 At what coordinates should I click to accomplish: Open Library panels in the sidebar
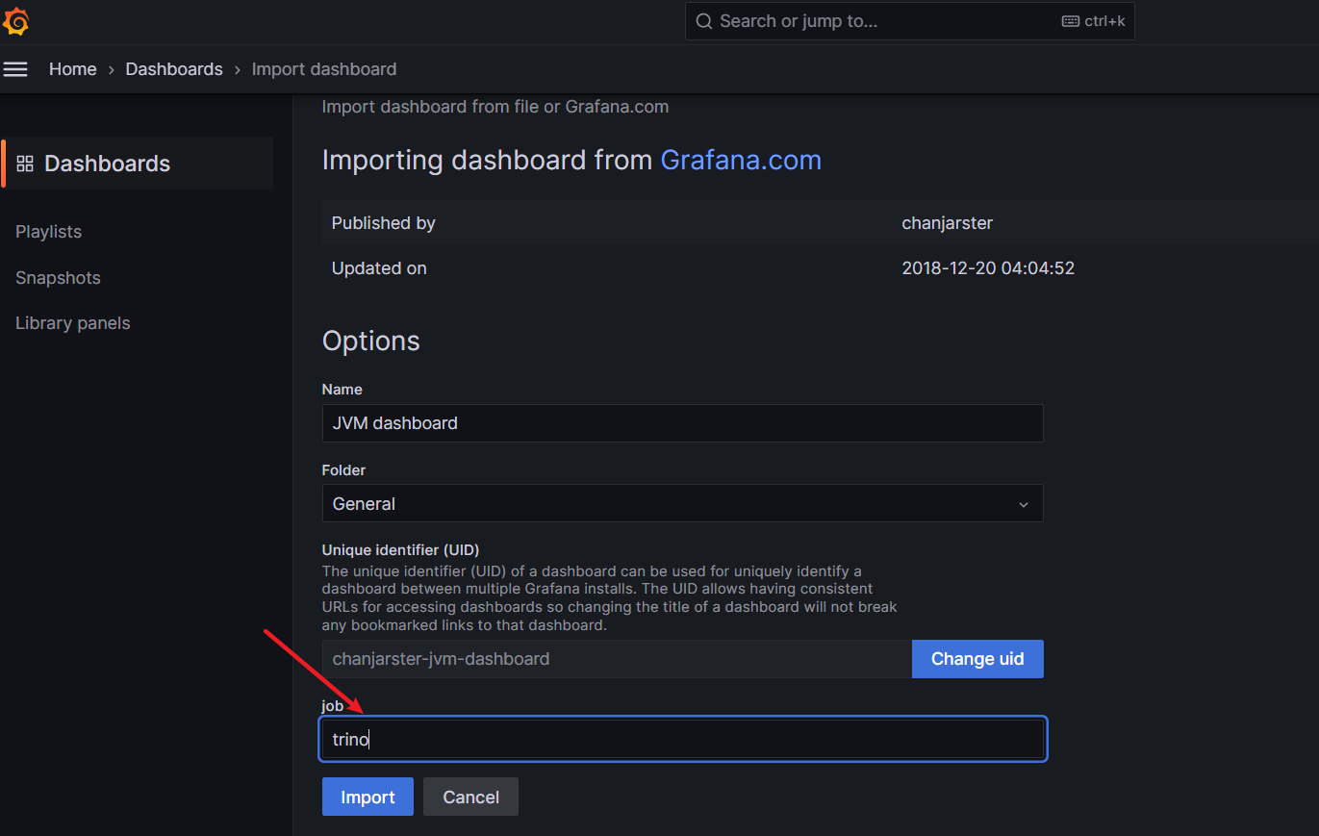[73, 323]
